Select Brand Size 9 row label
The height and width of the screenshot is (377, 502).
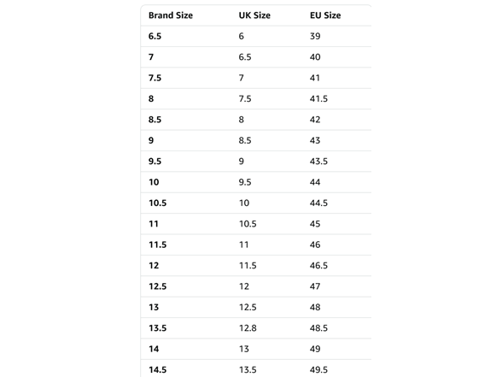tap(151, 140)
